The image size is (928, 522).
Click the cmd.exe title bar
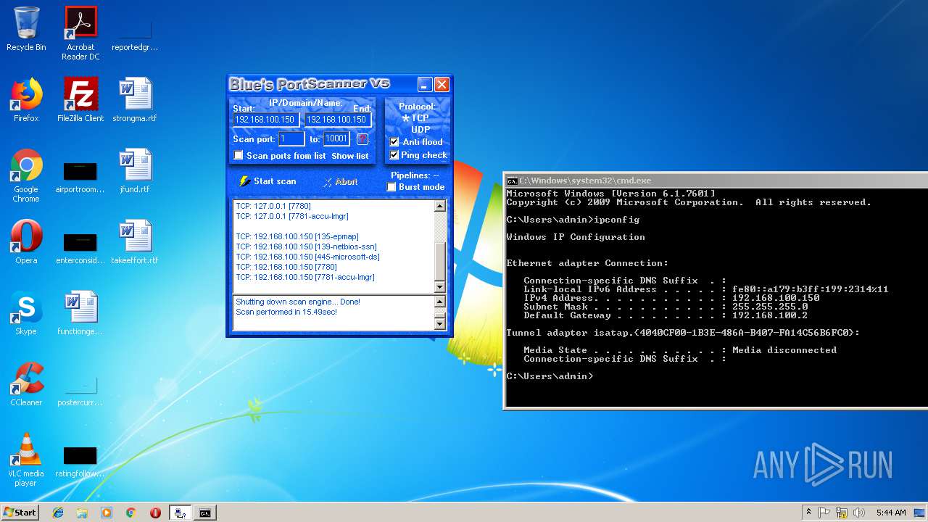click(x=716, y=181)
